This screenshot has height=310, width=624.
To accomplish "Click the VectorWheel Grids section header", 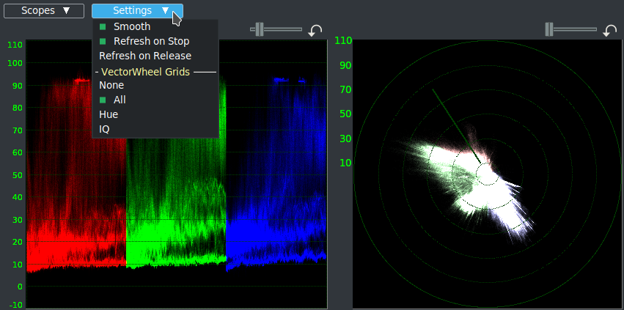I will [145, 72].
